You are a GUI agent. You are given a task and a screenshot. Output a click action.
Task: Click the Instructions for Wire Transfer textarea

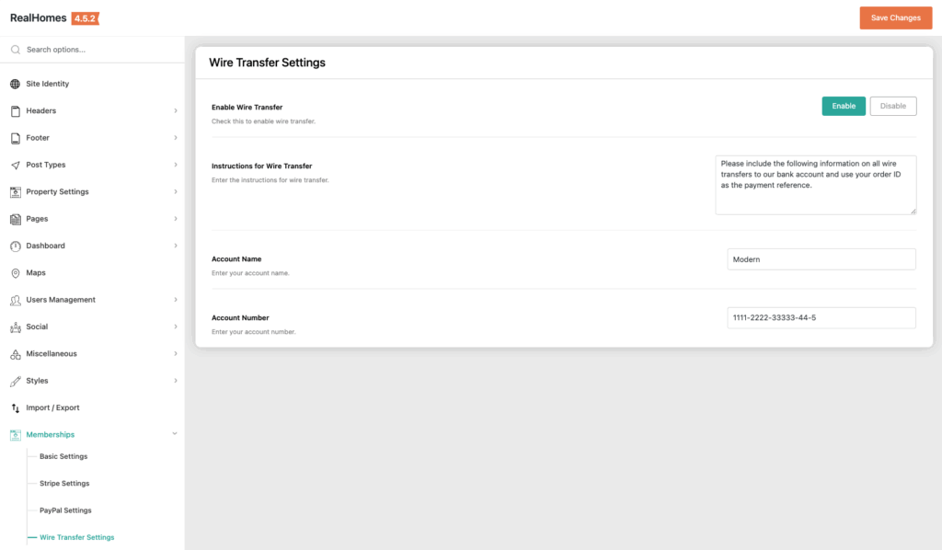pyautogui.click(x=815, y=185)
